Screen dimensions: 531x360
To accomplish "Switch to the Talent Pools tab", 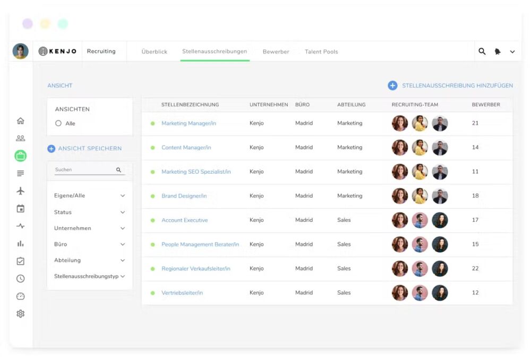I will pos(321,52).
